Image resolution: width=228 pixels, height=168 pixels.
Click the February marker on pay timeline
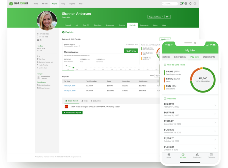[x=74, y=68]
